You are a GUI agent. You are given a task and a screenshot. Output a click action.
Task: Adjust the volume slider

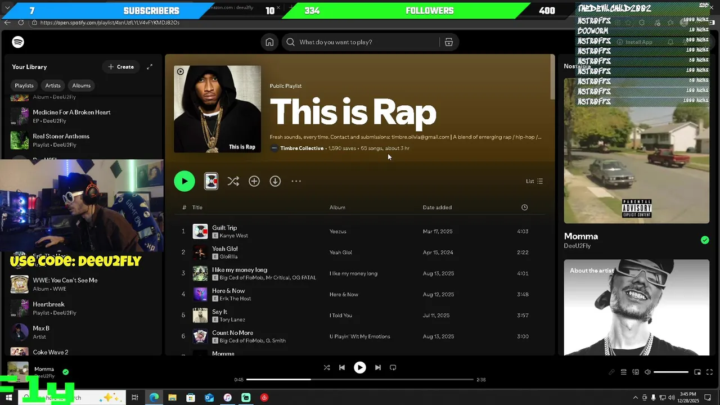671,372
